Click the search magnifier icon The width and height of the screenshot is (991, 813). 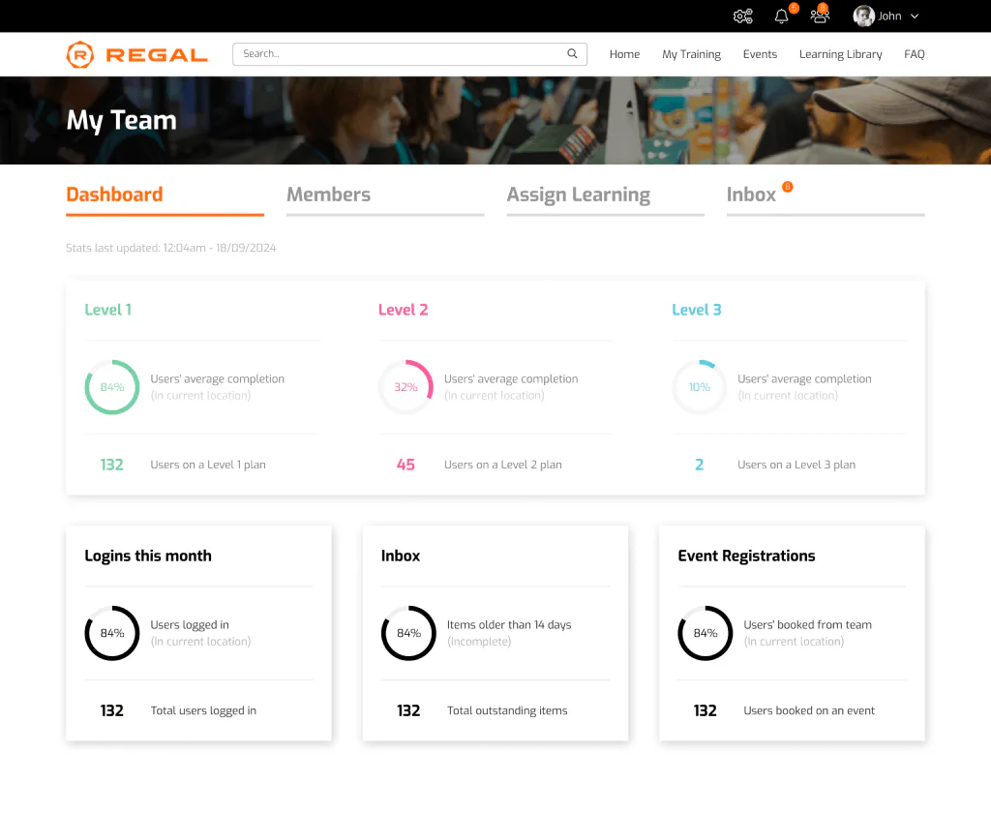pos(572,54)
